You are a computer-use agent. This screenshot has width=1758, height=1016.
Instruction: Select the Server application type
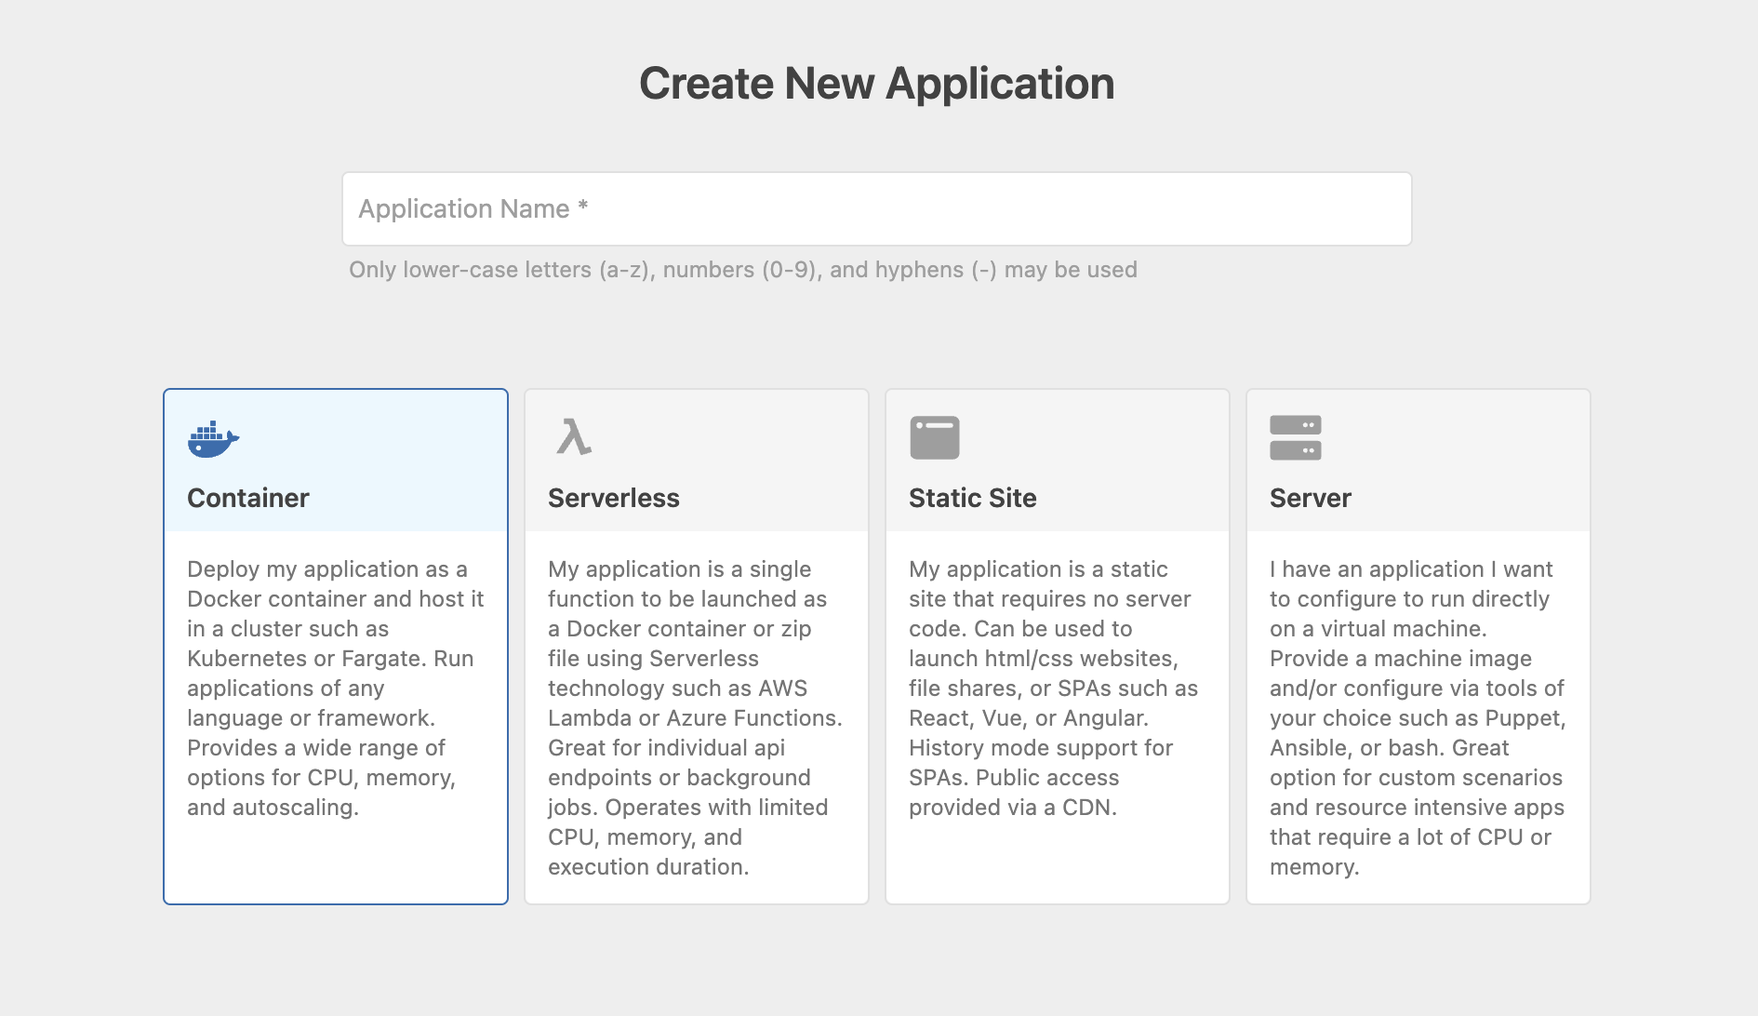point(1418,646)
